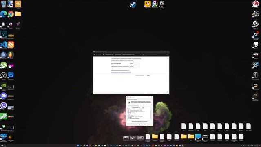The image size is (261, 147).
Task: Open the World of Tanks shortcut
Action: point(256,75)
